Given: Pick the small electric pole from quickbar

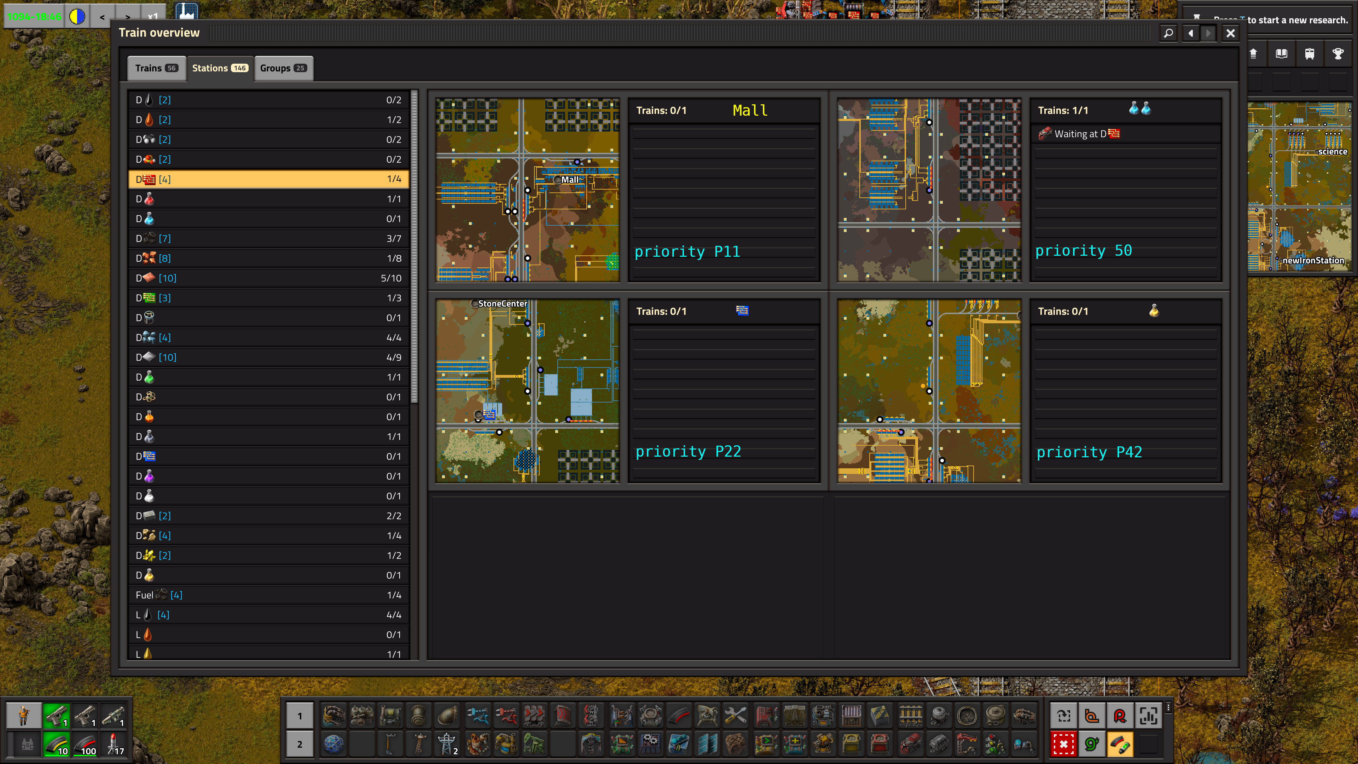Looking at the screenshot, I should click(390, 744).
